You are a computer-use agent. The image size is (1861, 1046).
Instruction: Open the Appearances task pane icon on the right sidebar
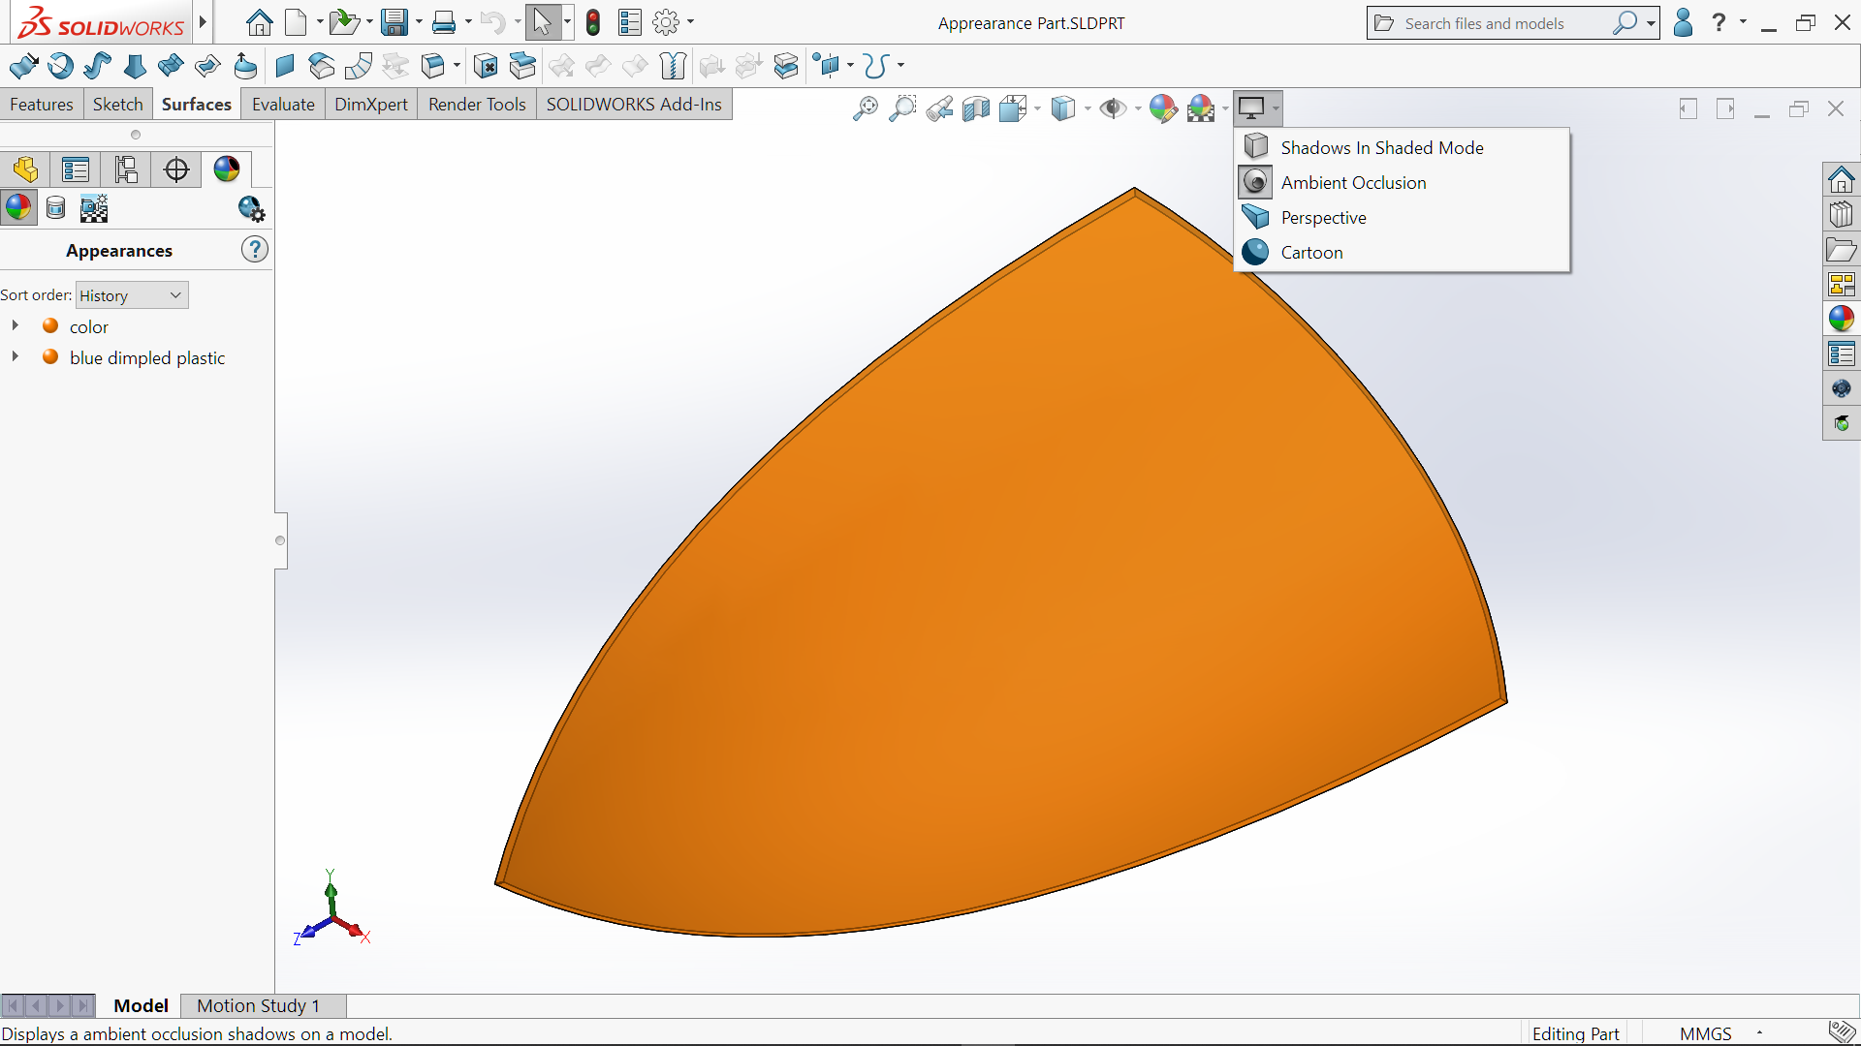[x=1841, y=319]
